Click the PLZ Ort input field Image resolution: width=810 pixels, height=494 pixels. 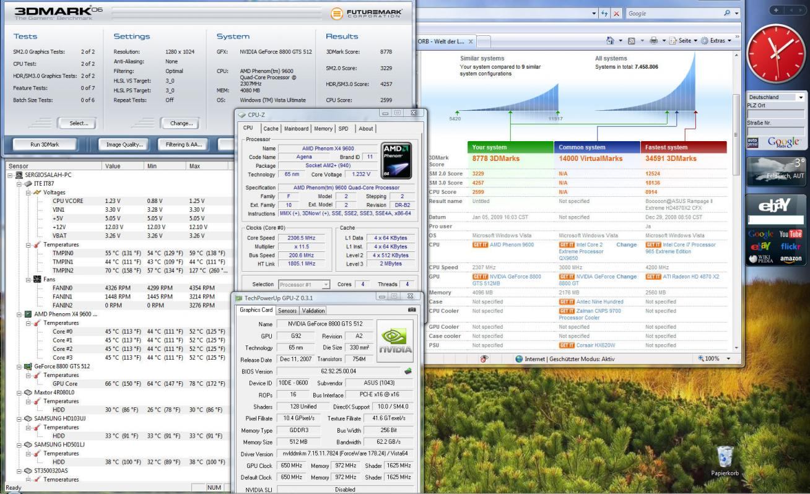pos(775,115)
